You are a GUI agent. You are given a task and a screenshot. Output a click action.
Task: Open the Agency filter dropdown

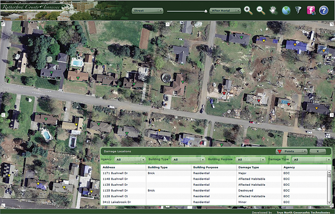(x=130, y=160)
